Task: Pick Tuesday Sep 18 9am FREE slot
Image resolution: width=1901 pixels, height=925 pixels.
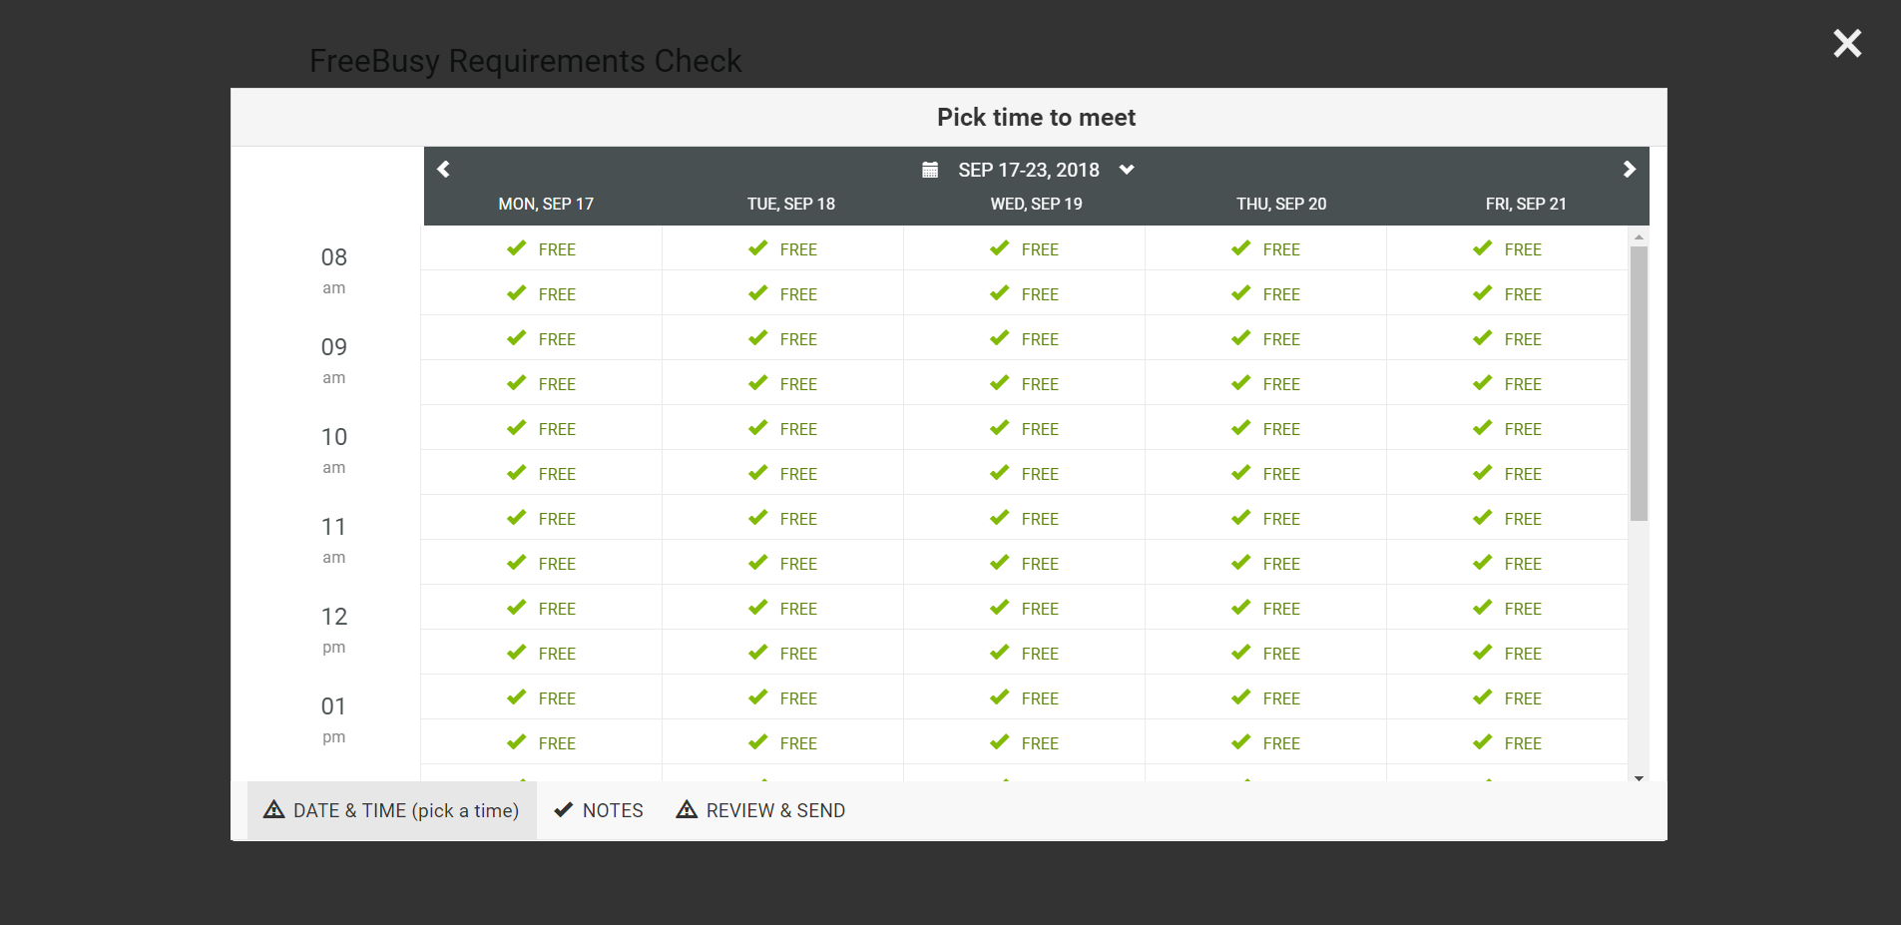Action: click(783, 339)
